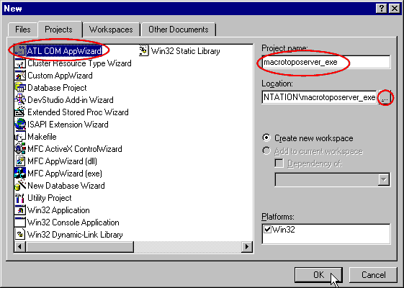This screenshot has height=288, width=404.
Task: Pick the MFC ActiveX ControlWizard icon
Action: point(20,148)
